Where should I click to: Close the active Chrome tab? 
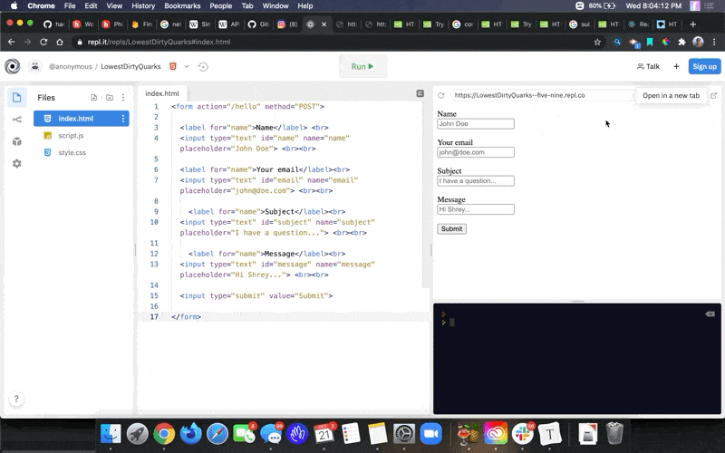click(x=324, y=24)
